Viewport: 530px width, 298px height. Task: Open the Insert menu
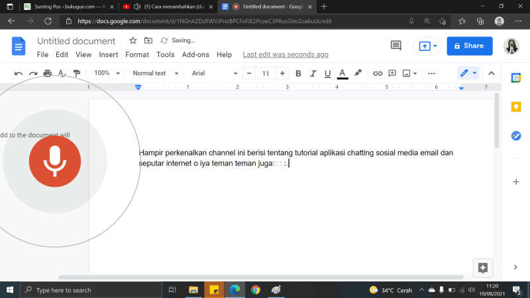[108, 55]
